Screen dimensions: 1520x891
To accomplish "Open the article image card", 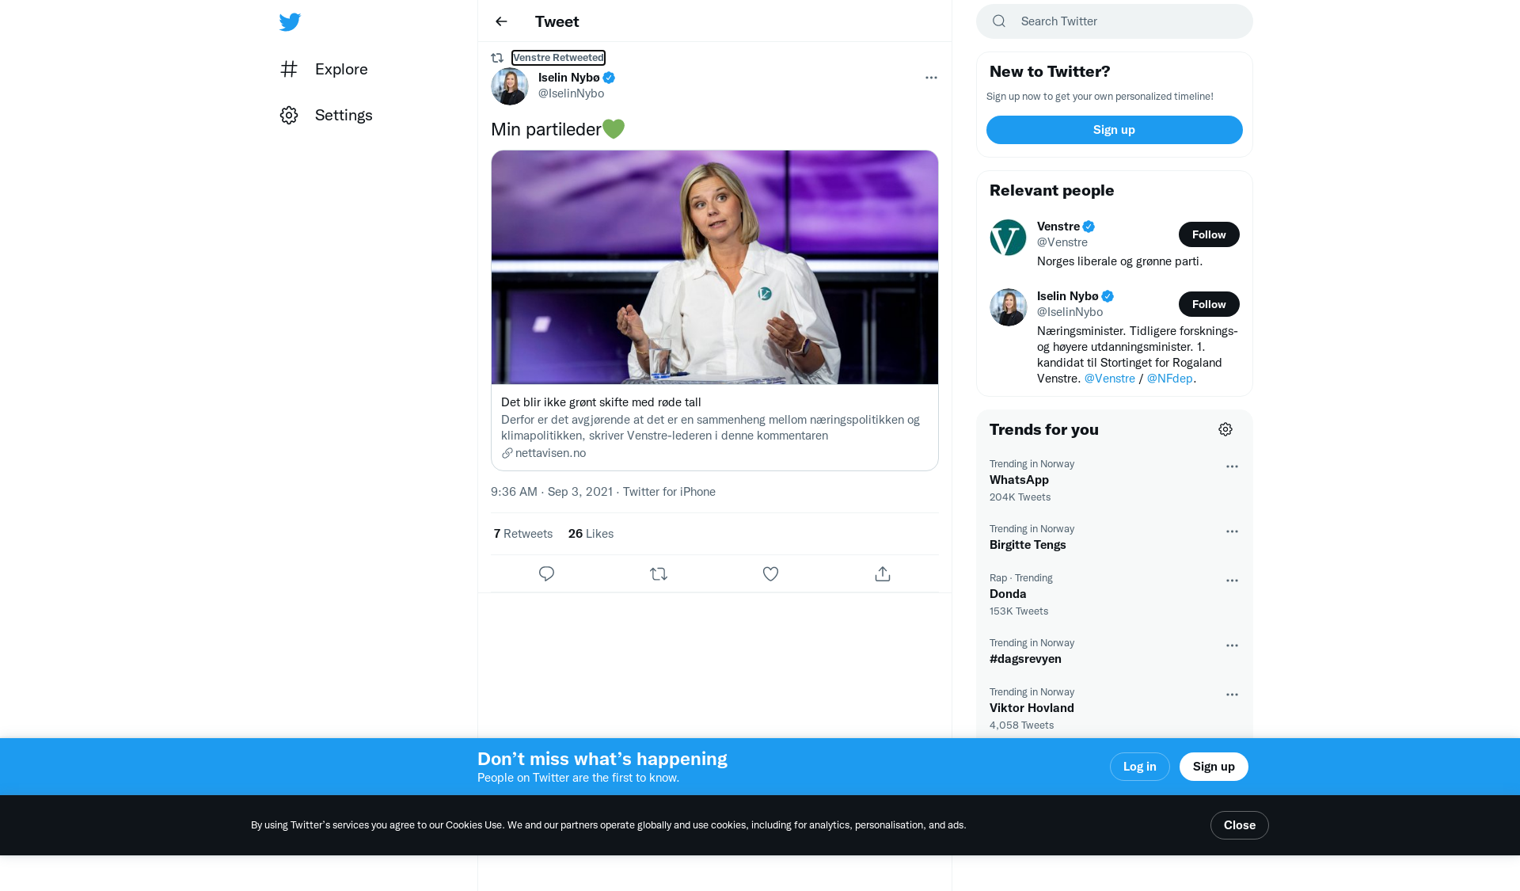I will 715,268.
